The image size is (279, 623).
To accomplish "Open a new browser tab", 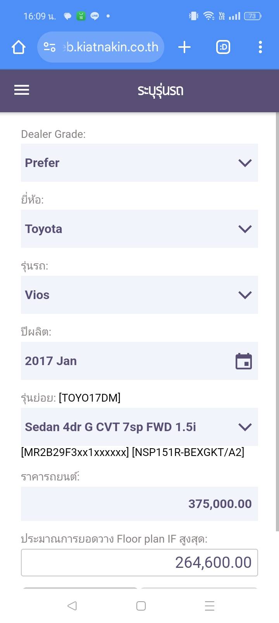I will coord(184,47).
